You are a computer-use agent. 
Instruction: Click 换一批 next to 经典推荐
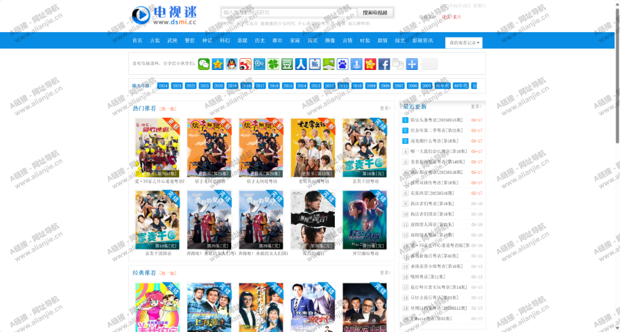(168, 273)
